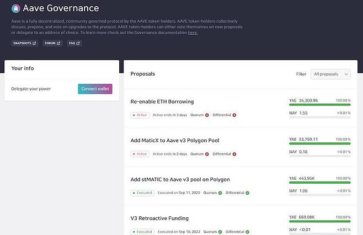Click the Quorum failed icon on Re-enable ETH Borrowing
The height and width of the screenshot is (235, 363).
click(x=207, y=115)
